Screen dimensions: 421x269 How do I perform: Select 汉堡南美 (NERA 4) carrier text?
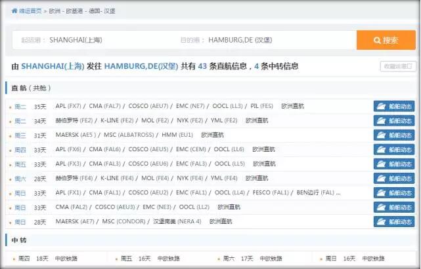pos(177,222)
